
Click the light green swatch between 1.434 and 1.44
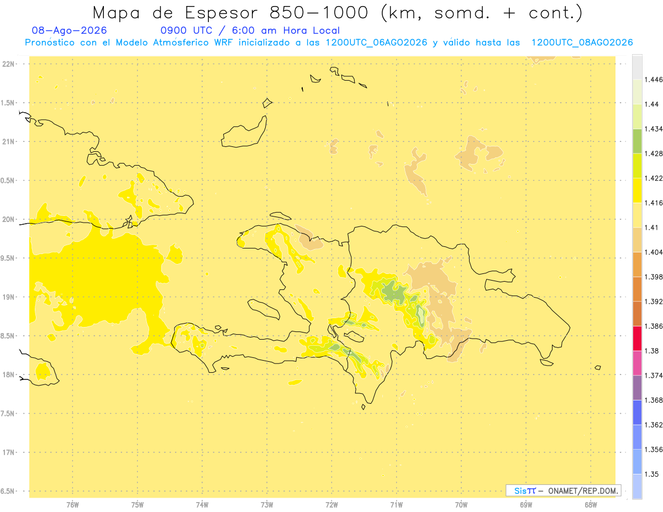pos(637,116)
